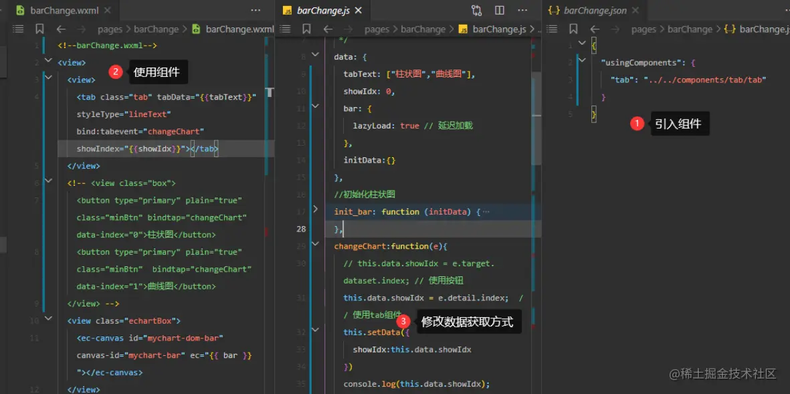Viewport: 790px width, 394px height.
Task: Click bookmark icon in barChange.js pane
Action: pos(307,29)
